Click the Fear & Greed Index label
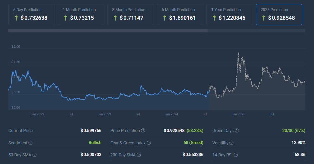Screen dimensions: 314x164 point(128,143)
